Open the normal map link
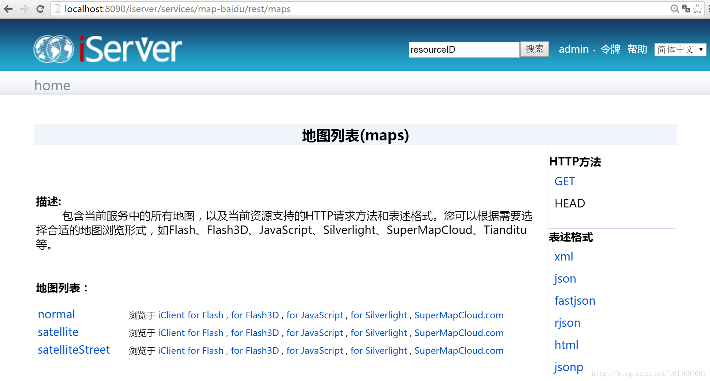 pyautogui.click(x=56, y=314)
